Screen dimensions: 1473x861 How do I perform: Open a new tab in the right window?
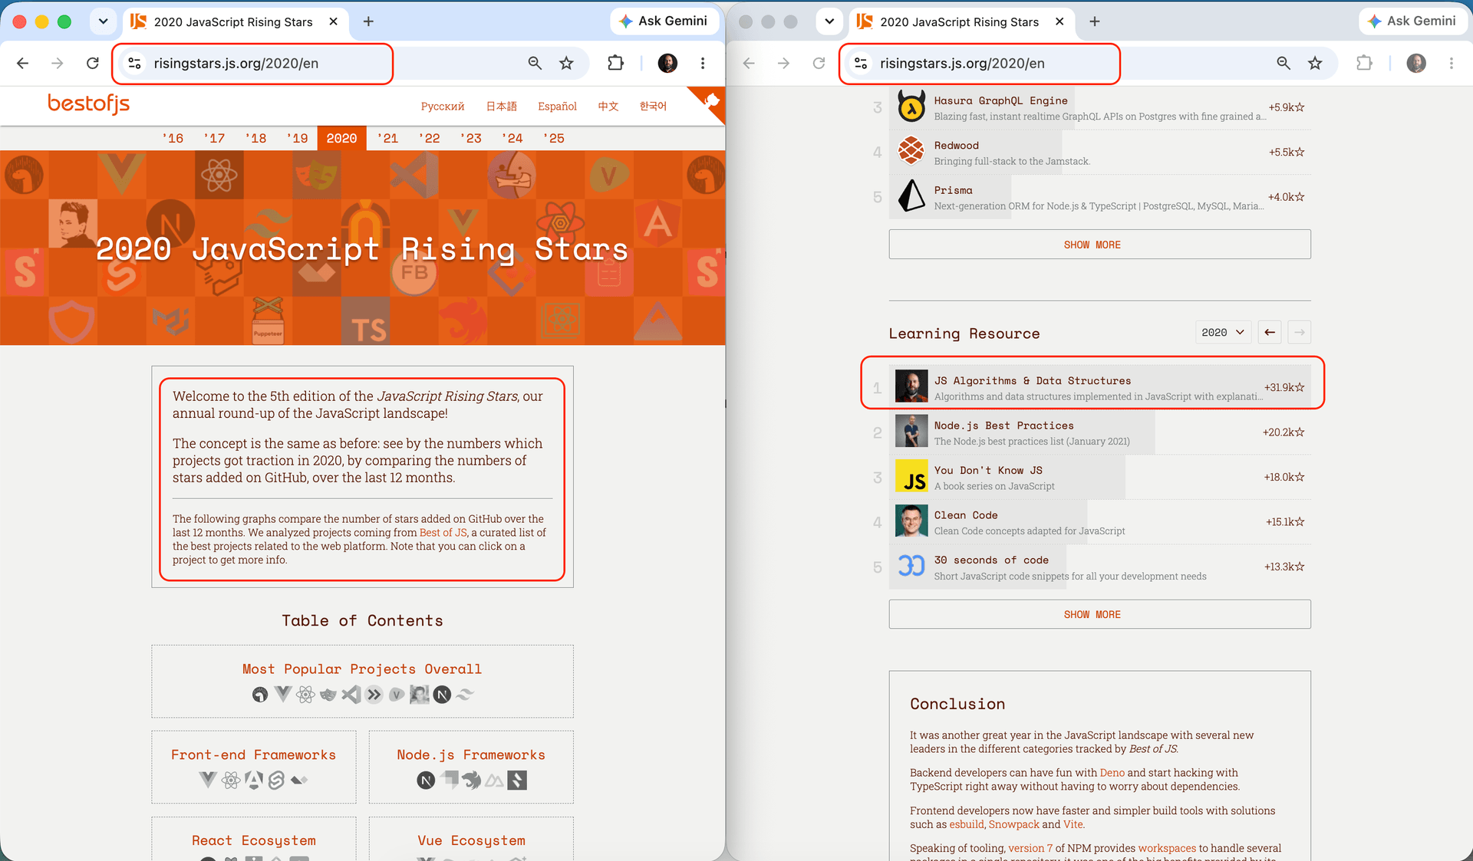click(x=1095, y=21)
